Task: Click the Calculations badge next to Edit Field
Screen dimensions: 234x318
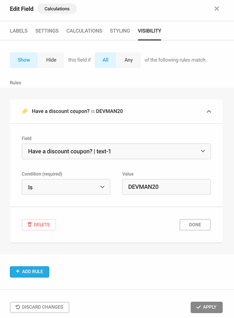Action: (57, 9)
